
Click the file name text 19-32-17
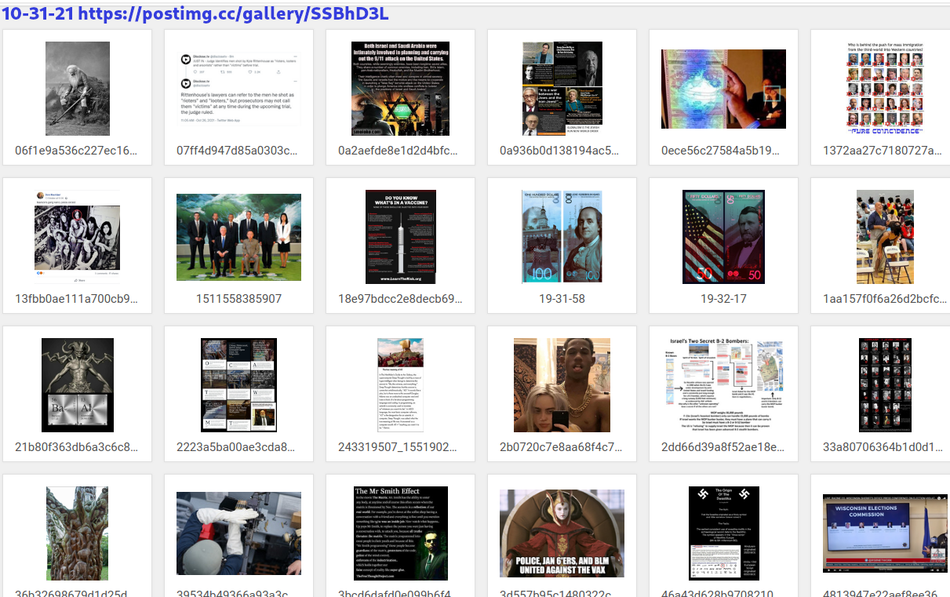[x=724, y=299]
